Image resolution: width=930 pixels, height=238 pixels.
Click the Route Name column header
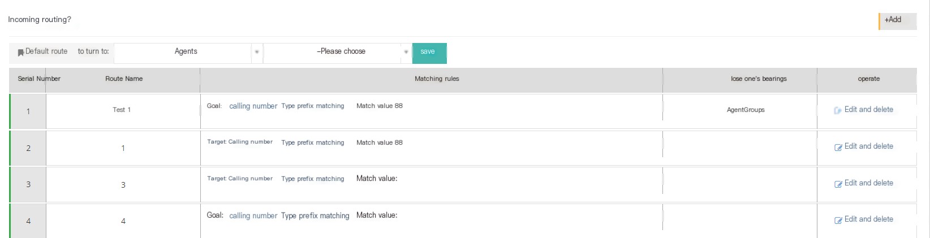[124, 79]
